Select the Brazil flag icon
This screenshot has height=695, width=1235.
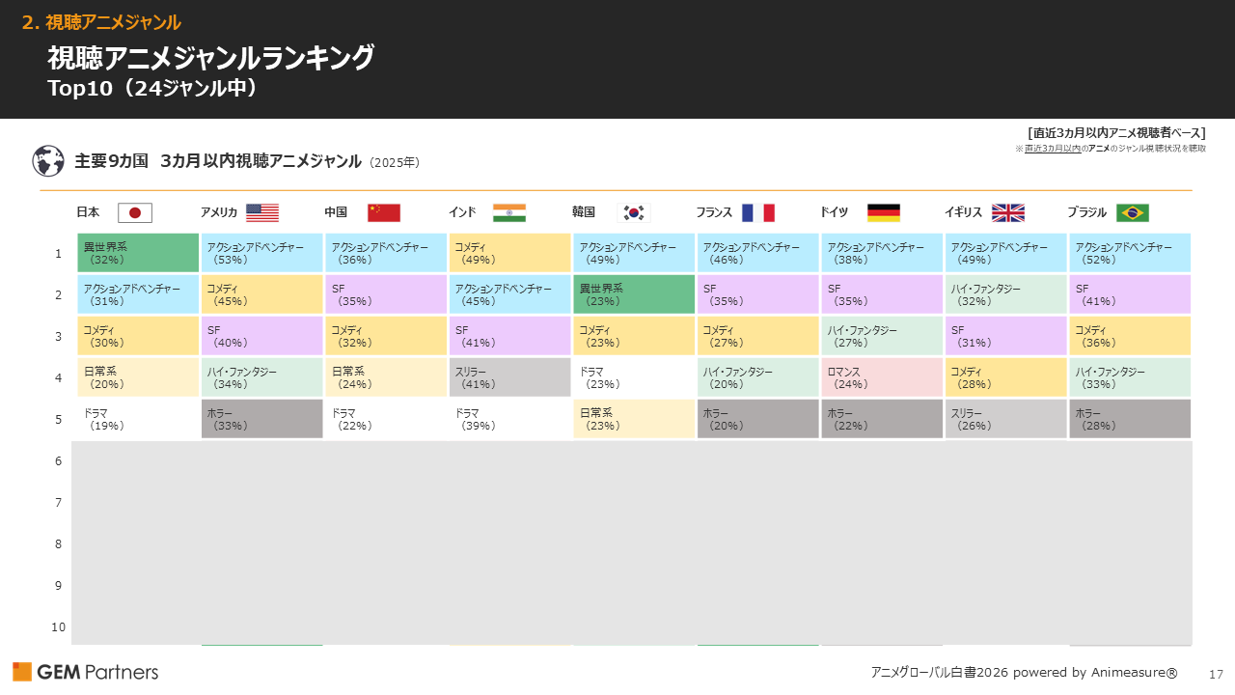[x=1131, y=212]
